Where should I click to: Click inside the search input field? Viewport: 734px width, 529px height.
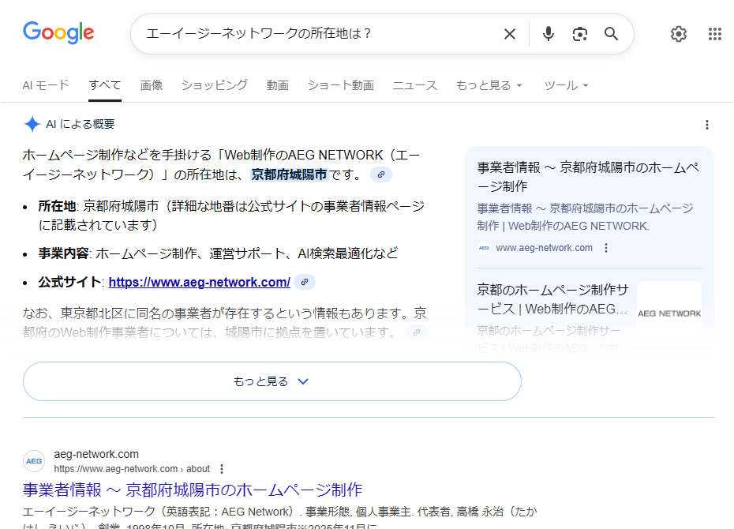tap(316, 34)
